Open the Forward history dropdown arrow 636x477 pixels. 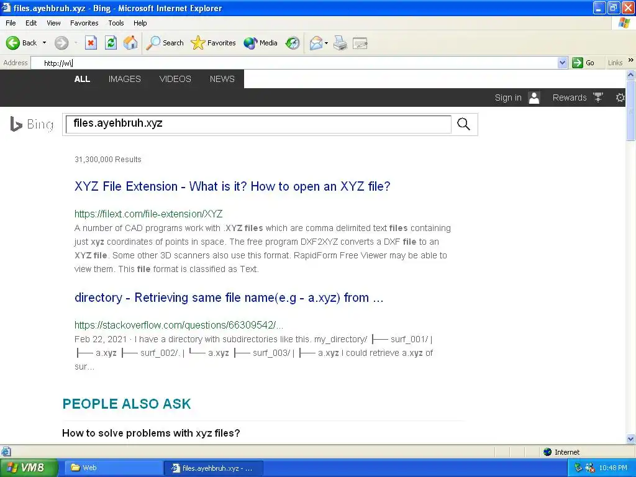76,43
